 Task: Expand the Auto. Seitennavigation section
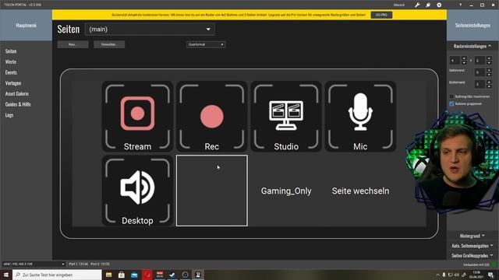[x=472, y=246]
